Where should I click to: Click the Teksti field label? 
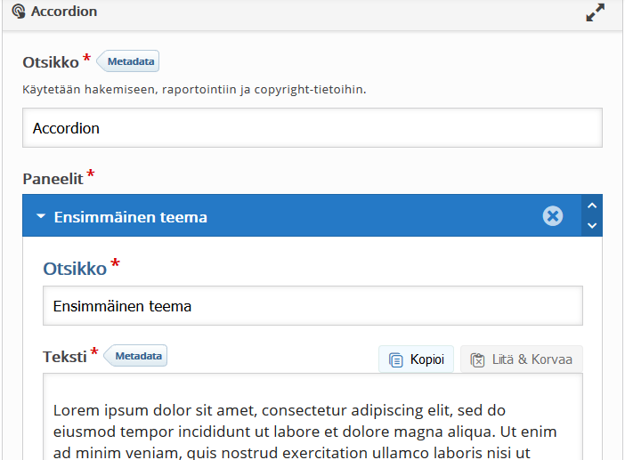[64, 357]
